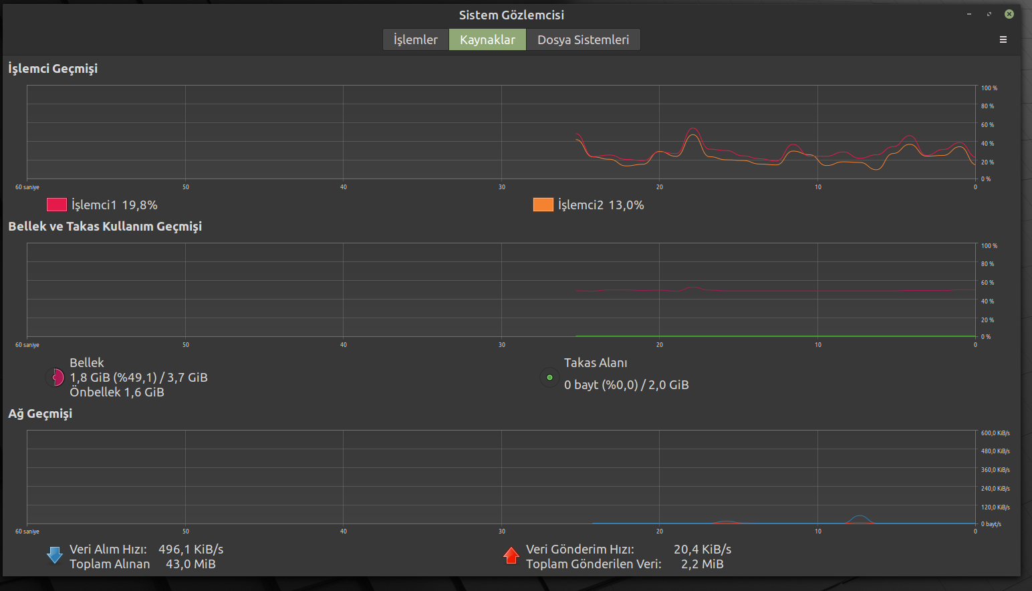Select the Kaynaklar tab
This screenshot has width=1032, height=591.
[x=488, y=39]
